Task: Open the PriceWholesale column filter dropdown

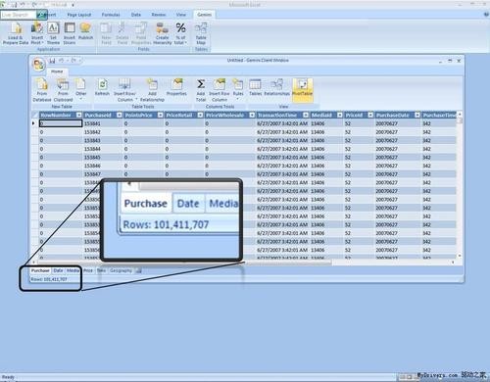Action: (x=252, y=115)
